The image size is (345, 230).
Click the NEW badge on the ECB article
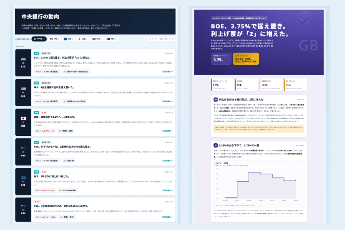(36, 172)
